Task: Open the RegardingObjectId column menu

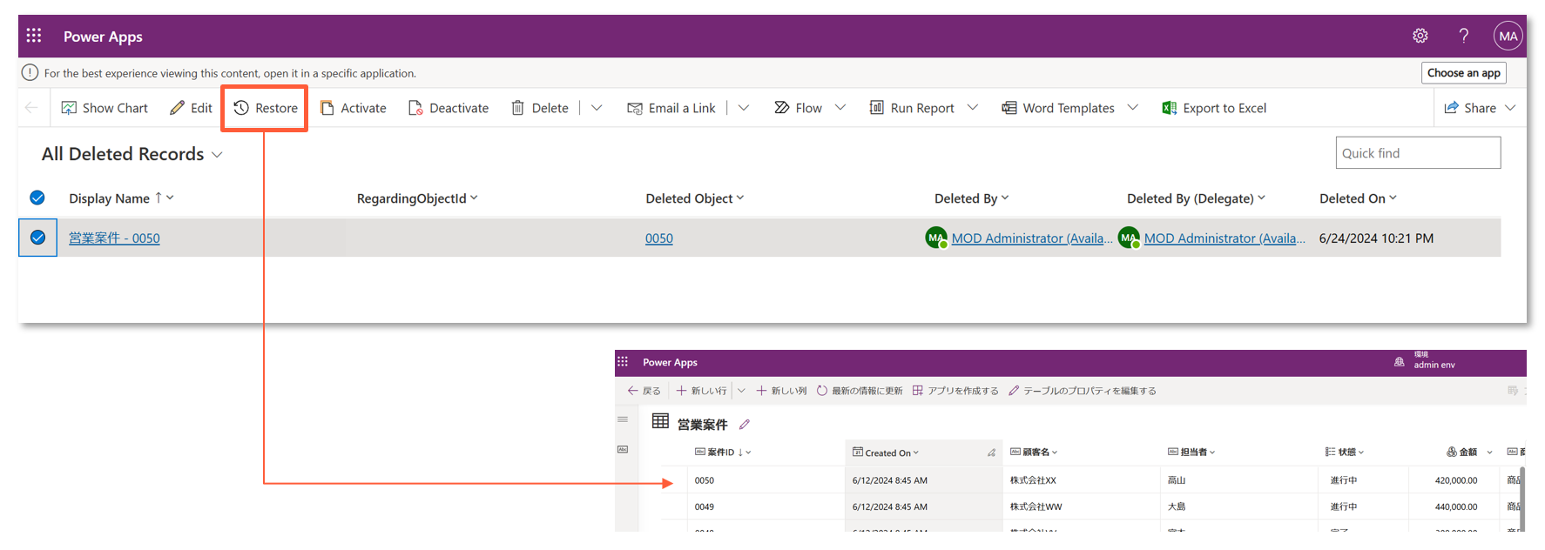Action: tap(417, 198)
